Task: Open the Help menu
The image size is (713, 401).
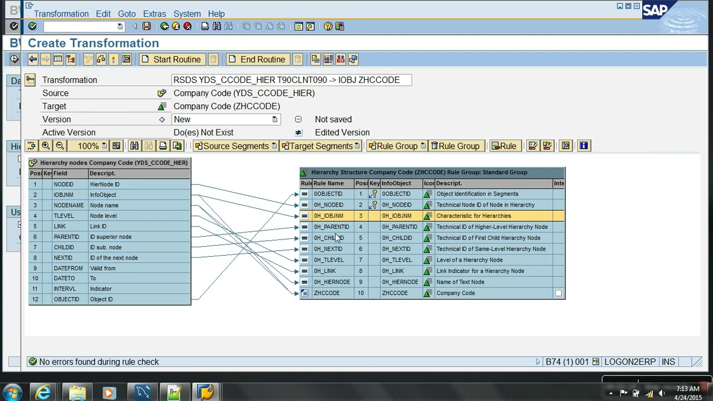Action: (x=216, y=14)
